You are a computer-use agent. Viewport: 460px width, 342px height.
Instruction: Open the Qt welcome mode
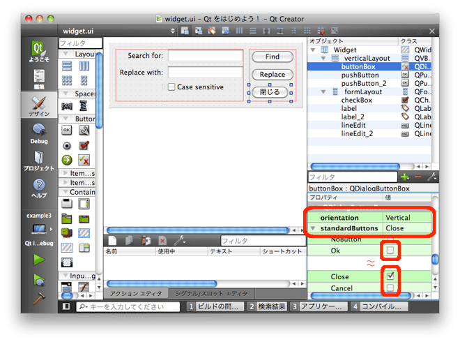(39, 53)
